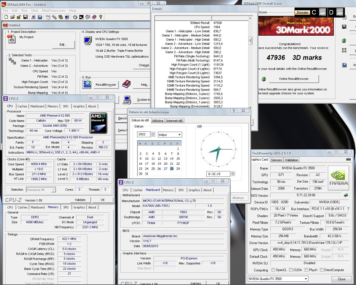
Task: Click the Bus Interface question mark in GPU-Z
Action: [x=348, y=209]
